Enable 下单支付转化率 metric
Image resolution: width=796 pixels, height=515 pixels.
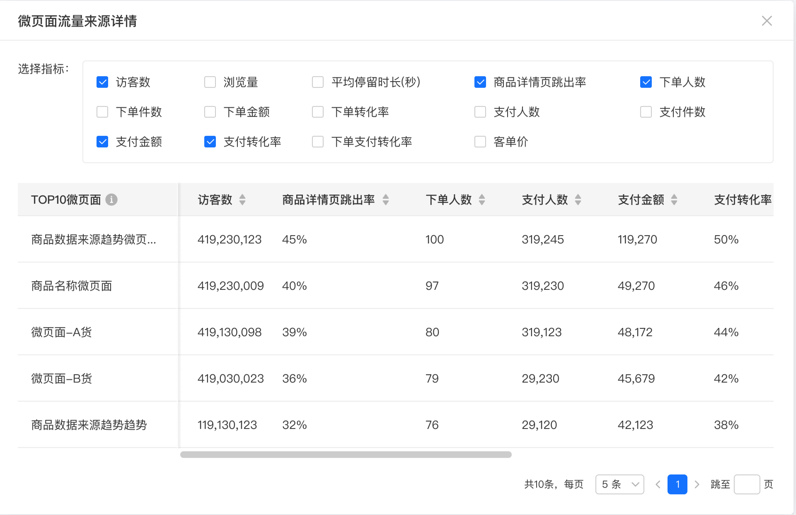click(318, 142)
